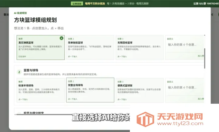
Task: Click the AI 极速规划 label
Action: tap(20, 13)
